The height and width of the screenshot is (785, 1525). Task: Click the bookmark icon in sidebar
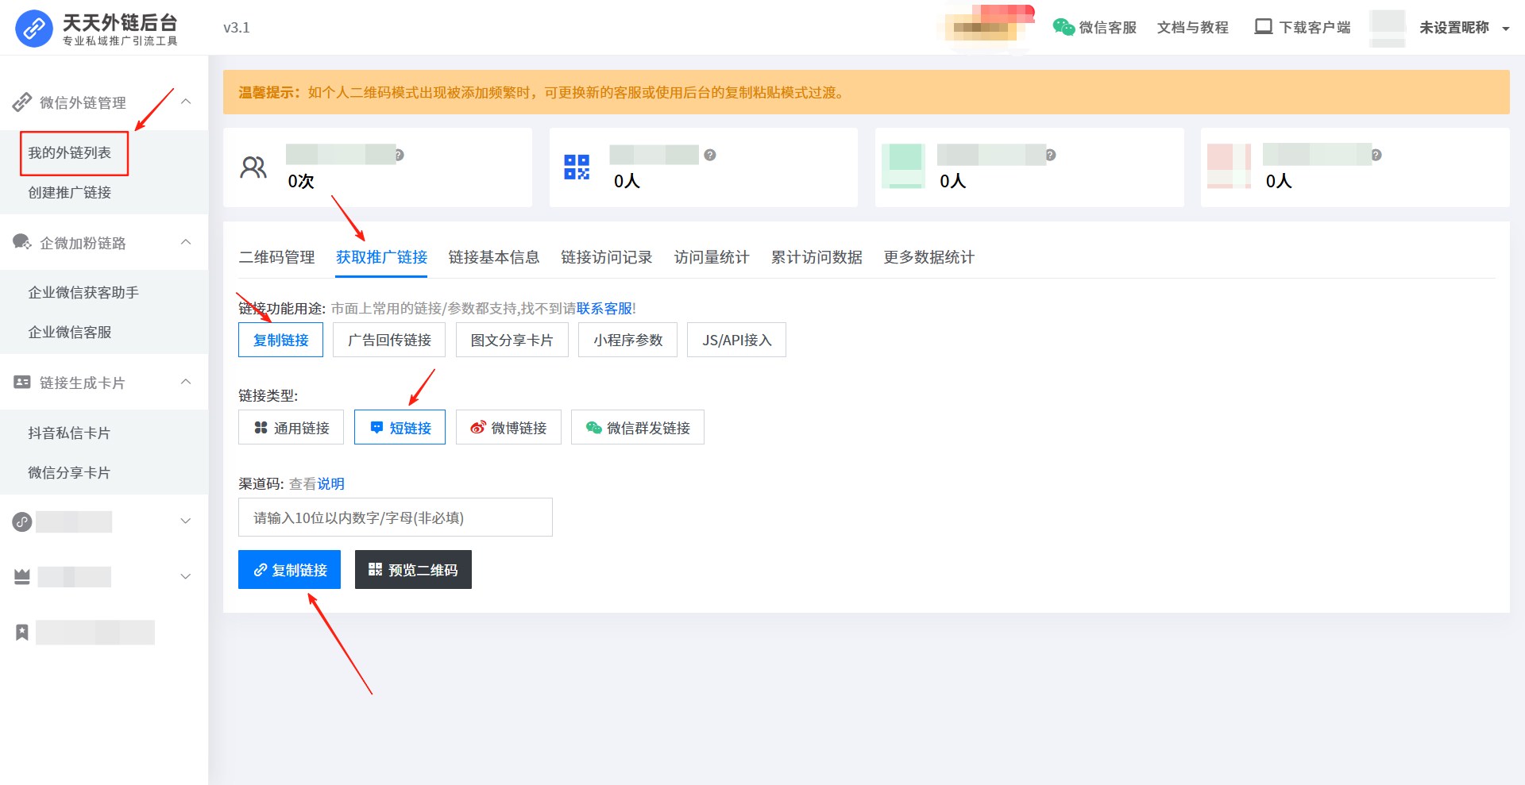coord(22,633)
